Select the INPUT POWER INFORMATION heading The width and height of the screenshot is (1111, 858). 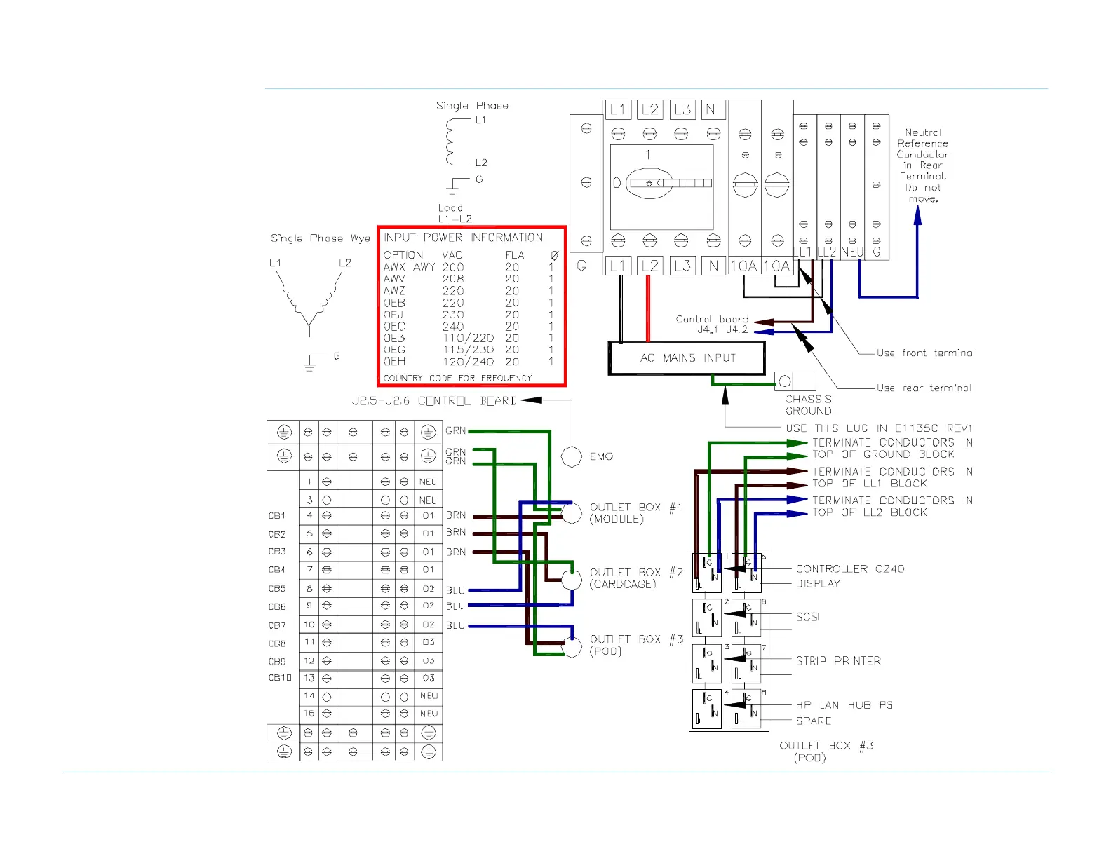click(463, 238)
